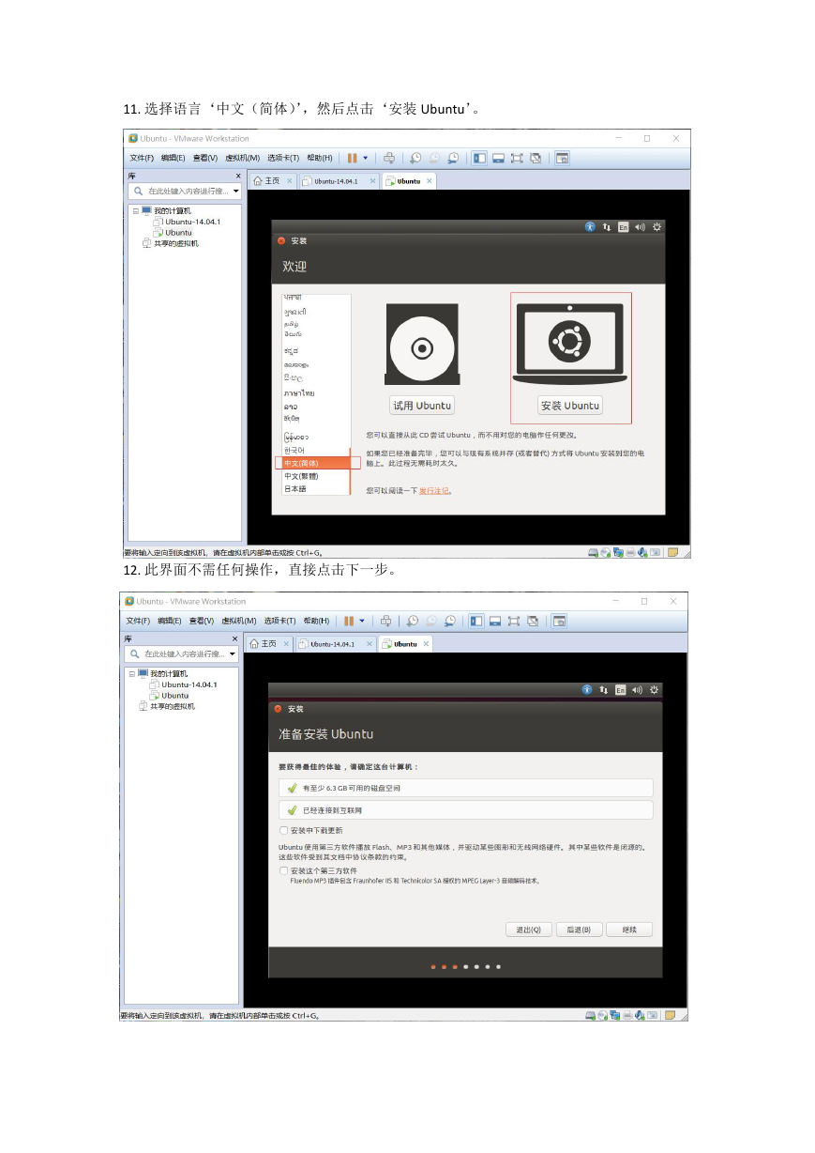Click the snapshot manager icon in the lower window
The image size is (815, 1153).
tap(450, 621)
